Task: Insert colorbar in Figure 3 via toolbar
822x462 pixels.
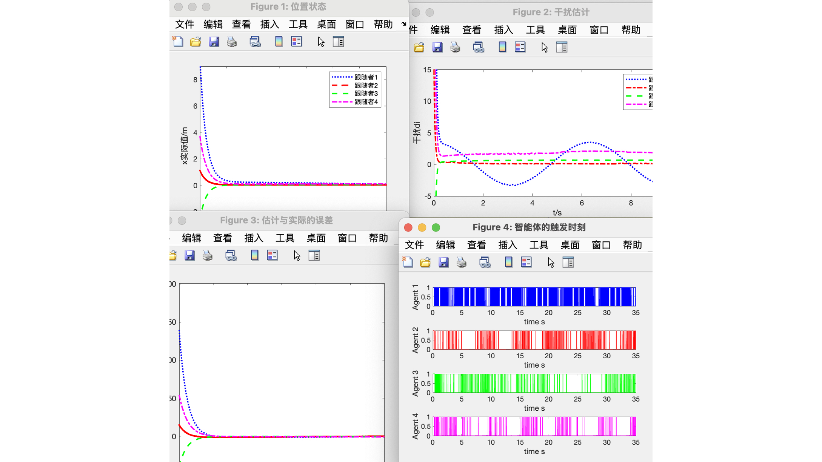Action: pyautogui.click(x=255, y=255)
